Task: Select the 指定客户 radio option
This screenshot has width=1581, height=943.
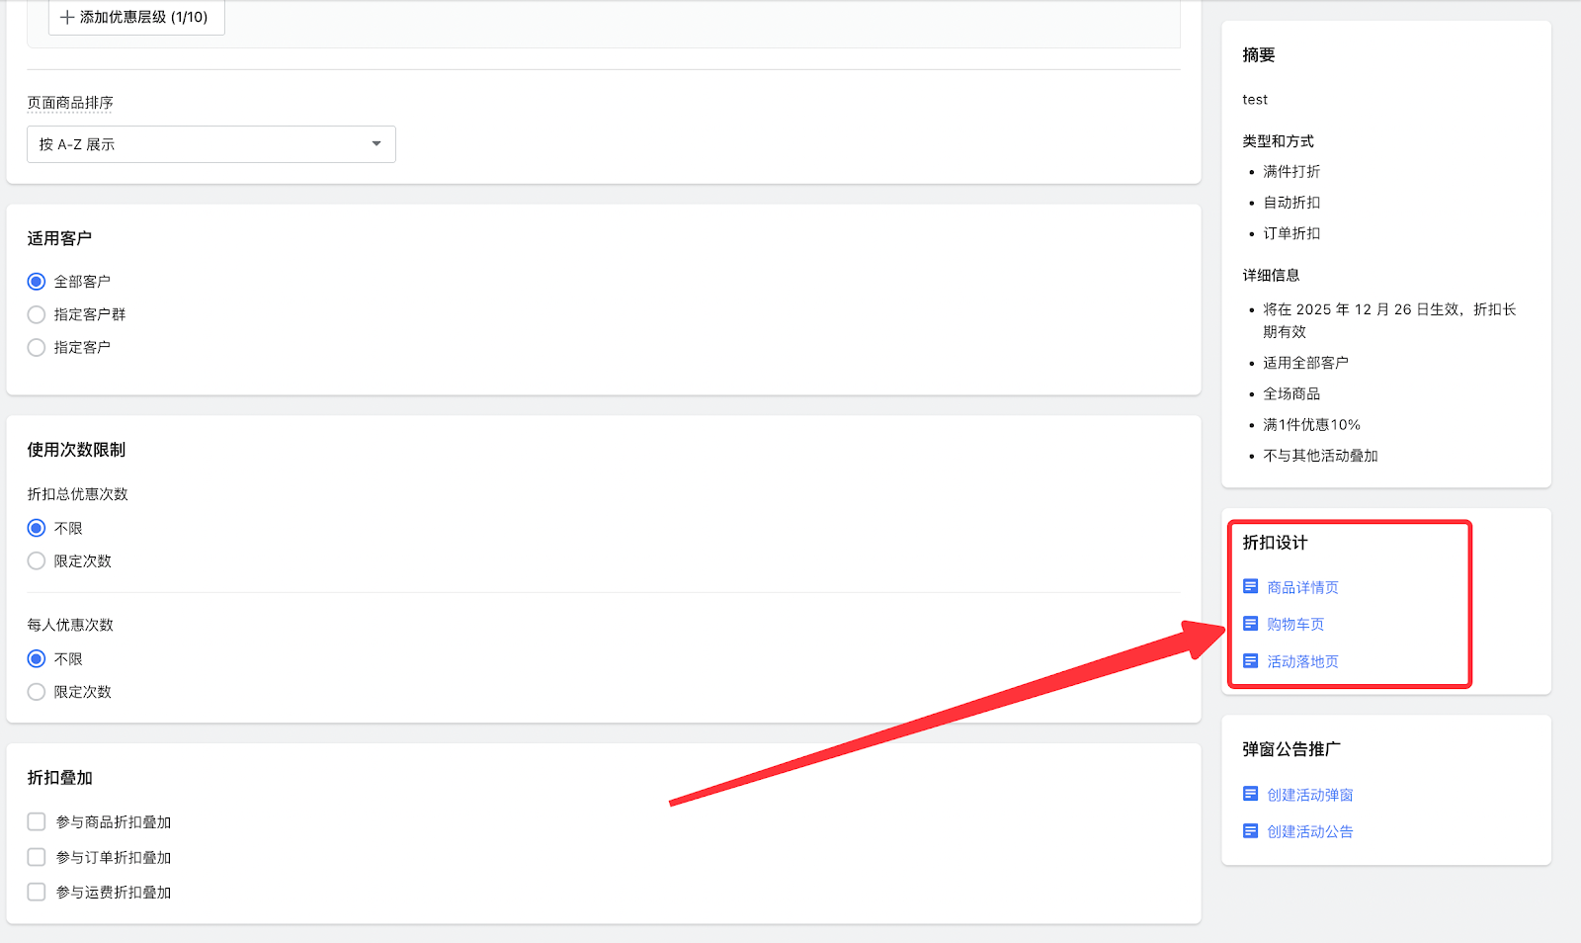Action: (37, 348)
